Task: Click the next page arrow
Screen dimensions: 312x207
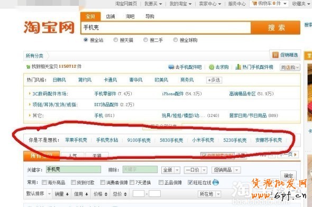Action: pyautogui.click(x=295, y=155)
